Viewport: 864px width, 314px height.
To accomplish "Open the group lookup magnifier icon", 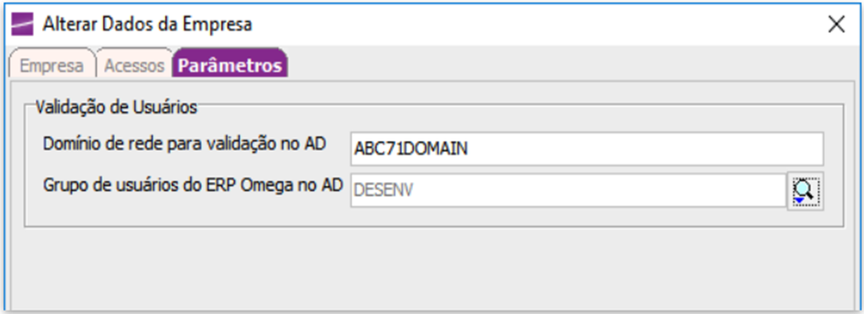I will tap(805, 191).
